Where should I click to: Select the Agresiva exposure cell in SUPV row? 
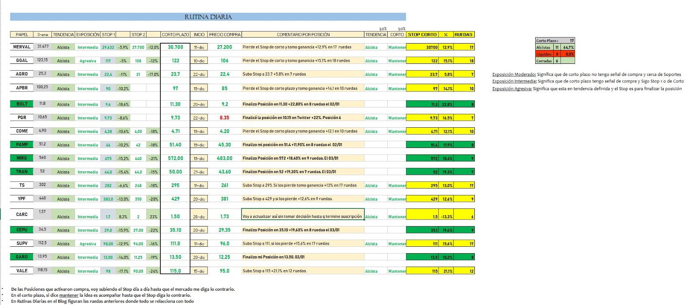tap(88, 244)
